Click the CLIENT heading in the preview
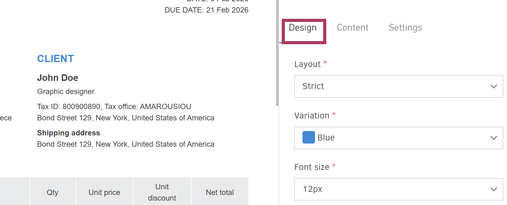Viewport: 507px width, 205px height. coord(56,59)
